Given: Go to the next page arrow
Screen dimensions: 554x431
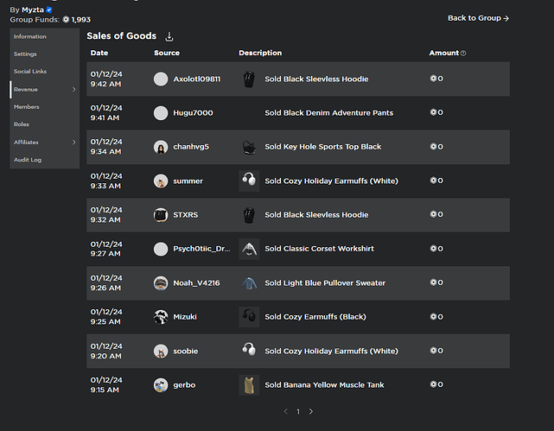Looking at the screenshot, I should (x=311, y=412).
